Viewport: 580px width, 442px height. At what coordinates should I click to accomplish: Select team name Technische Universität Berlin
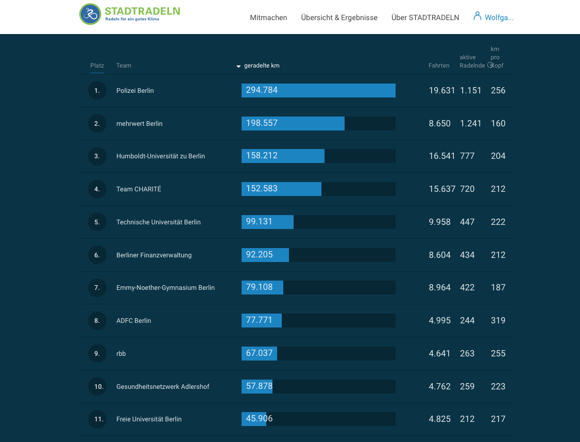pos(158,222)
